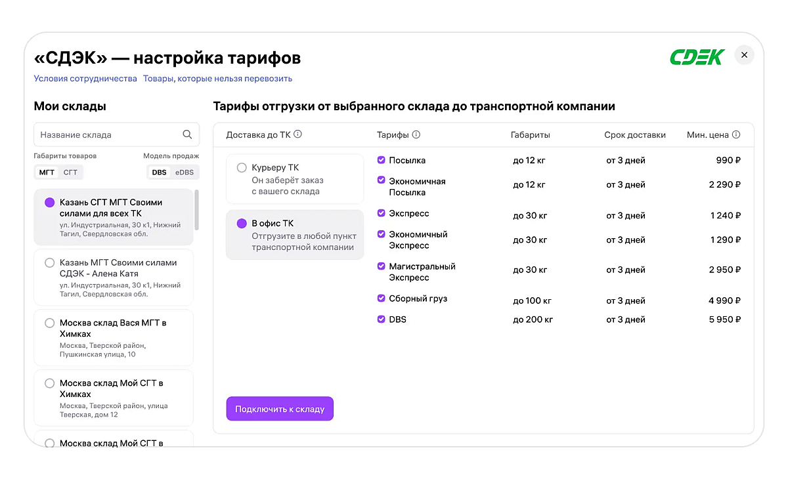
Task: Click the search magnifier icon in warehouse field
Action: [x=187, y=135]
